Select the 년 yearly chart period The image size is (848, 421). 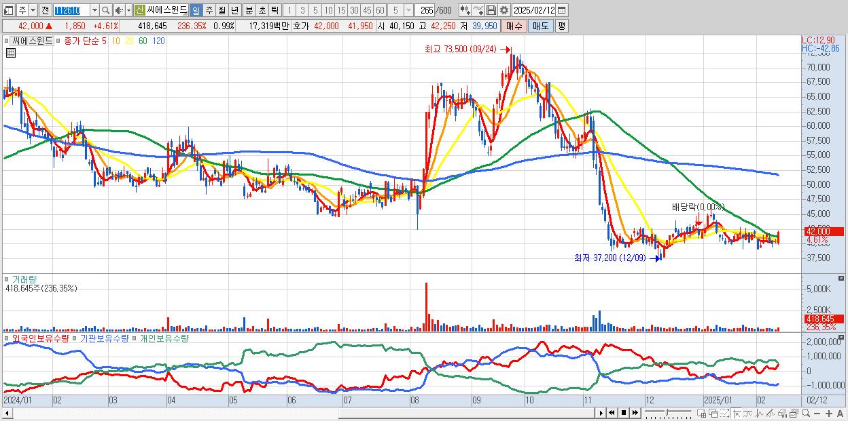click(x=234, y=10)
